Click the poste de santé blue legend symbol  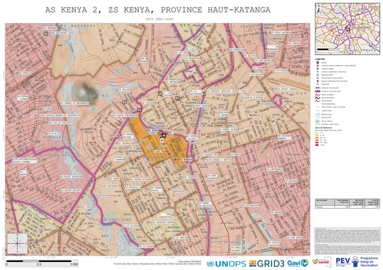pos(318,75)
